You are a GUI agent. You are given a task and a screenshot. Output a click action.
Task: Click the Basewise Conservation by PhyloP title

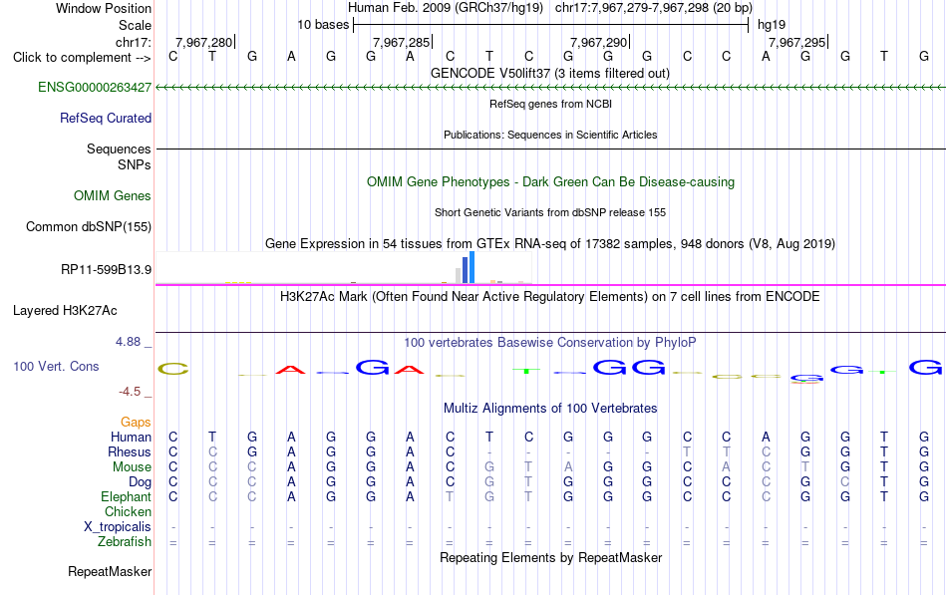tap(550, 343)
